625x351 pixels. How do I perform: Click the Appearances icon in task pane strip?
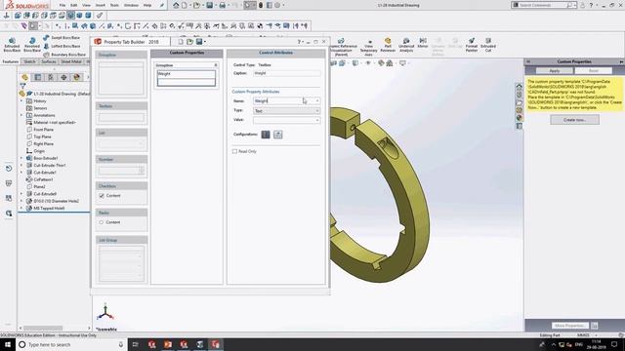coord(519,118)
